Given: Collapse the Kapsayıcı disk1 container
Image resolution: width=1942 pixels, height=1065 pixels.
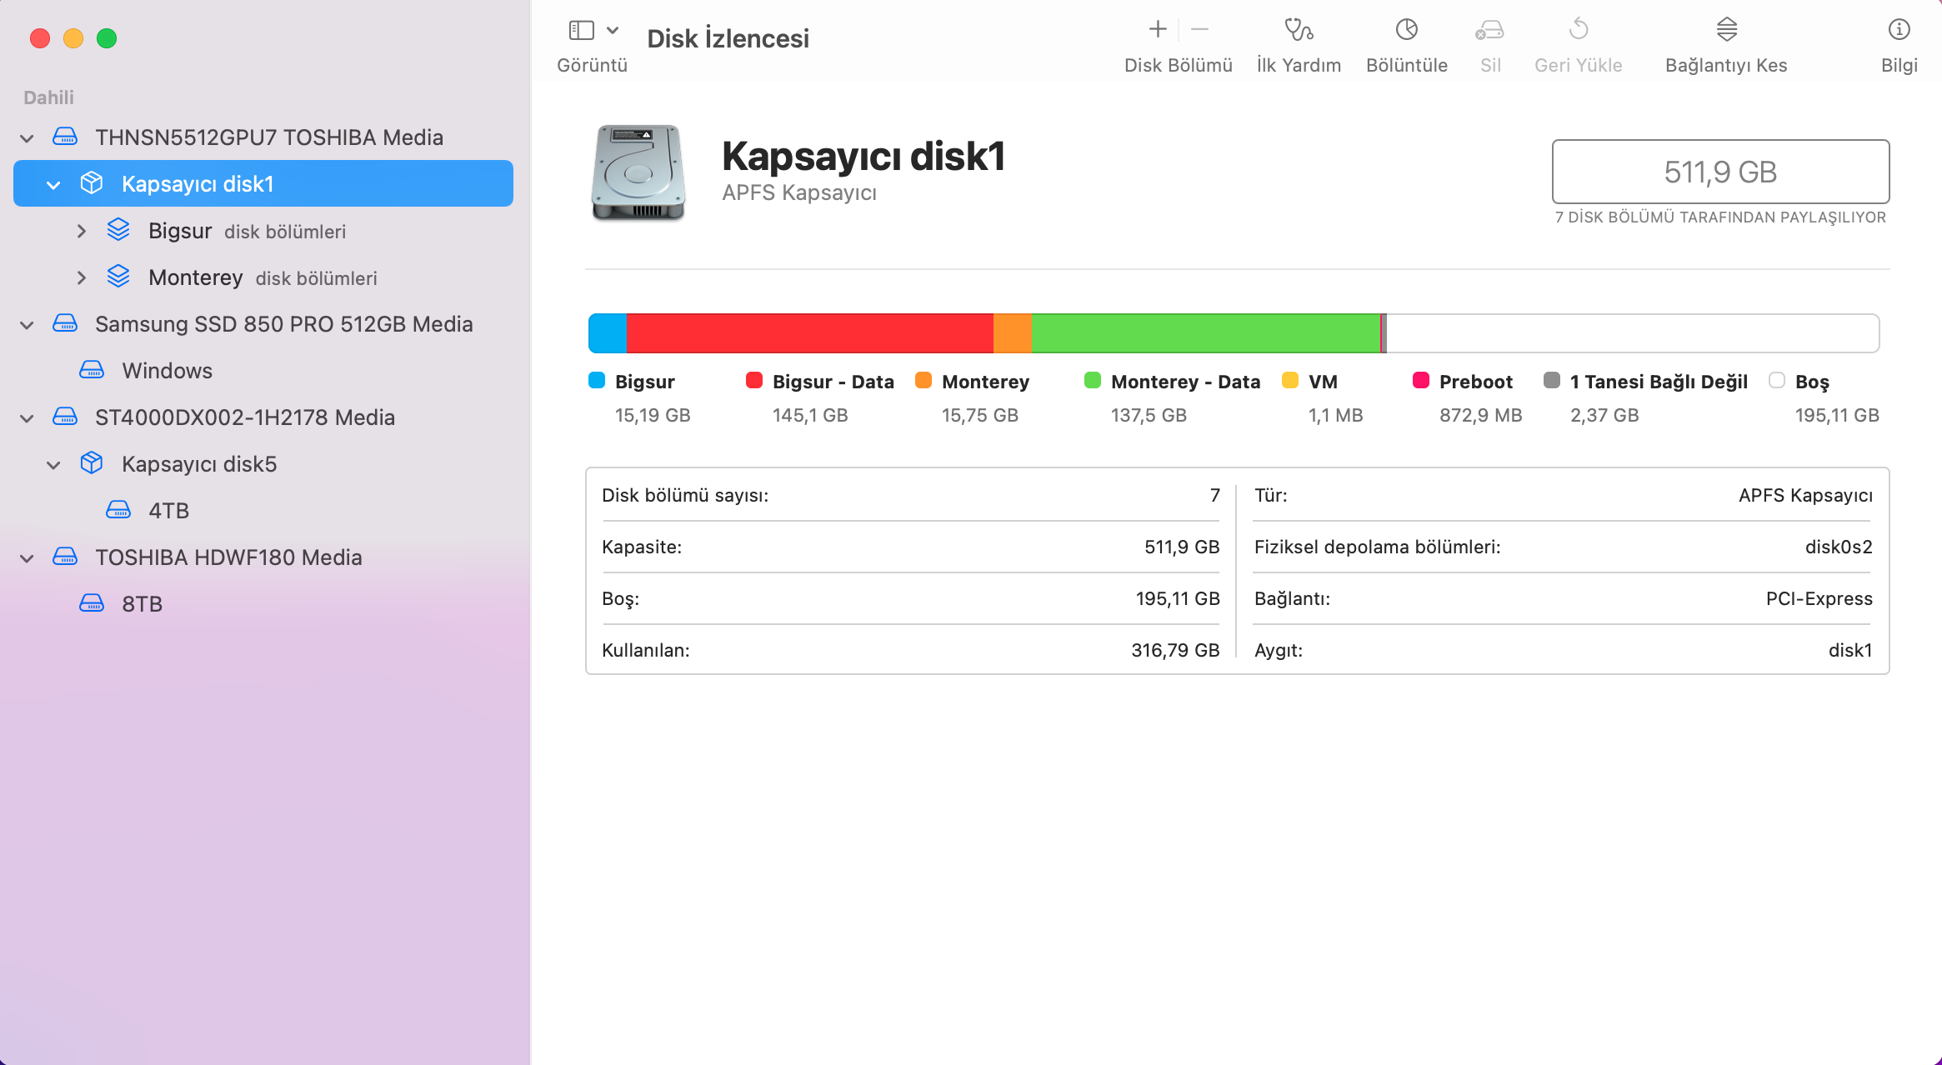Looking at the screenshot, I should (53, 184).
